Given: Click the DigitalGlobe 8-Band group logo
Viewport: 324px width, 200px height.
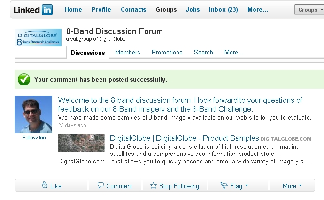Looking at the screenshot, I should [x=38, y=38].
